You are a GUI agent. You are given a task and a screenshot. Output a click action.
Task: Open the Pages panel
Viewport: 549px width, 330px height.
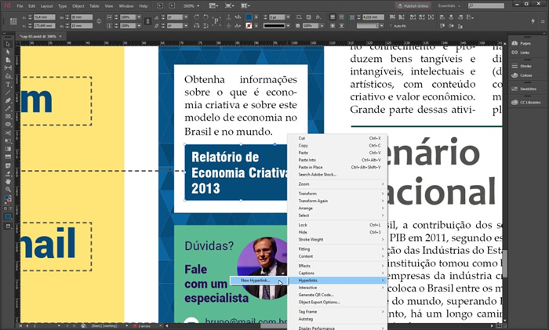pos(524,42)
